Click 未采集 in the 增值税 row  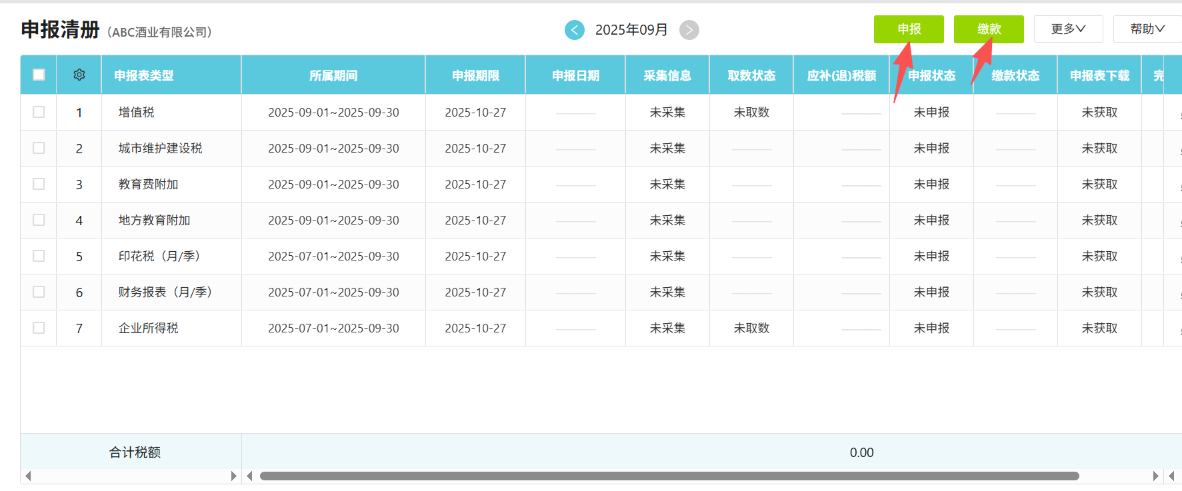tap(667, 112)
